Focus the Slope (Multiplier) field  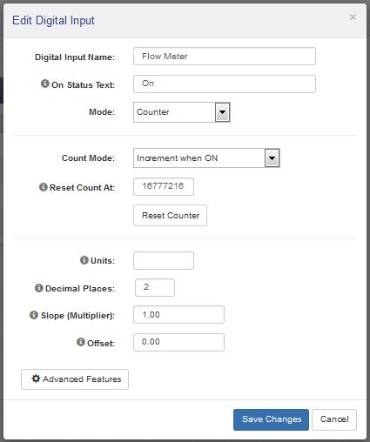click(178, 314)
